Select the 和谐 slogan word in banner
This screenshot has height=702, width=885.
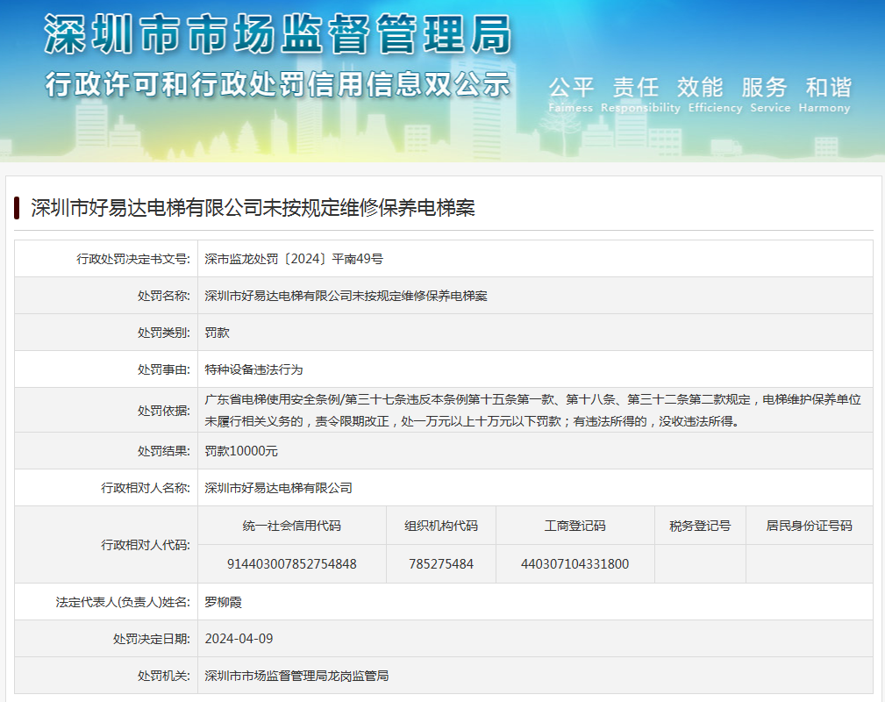click(x=829, y=88)
